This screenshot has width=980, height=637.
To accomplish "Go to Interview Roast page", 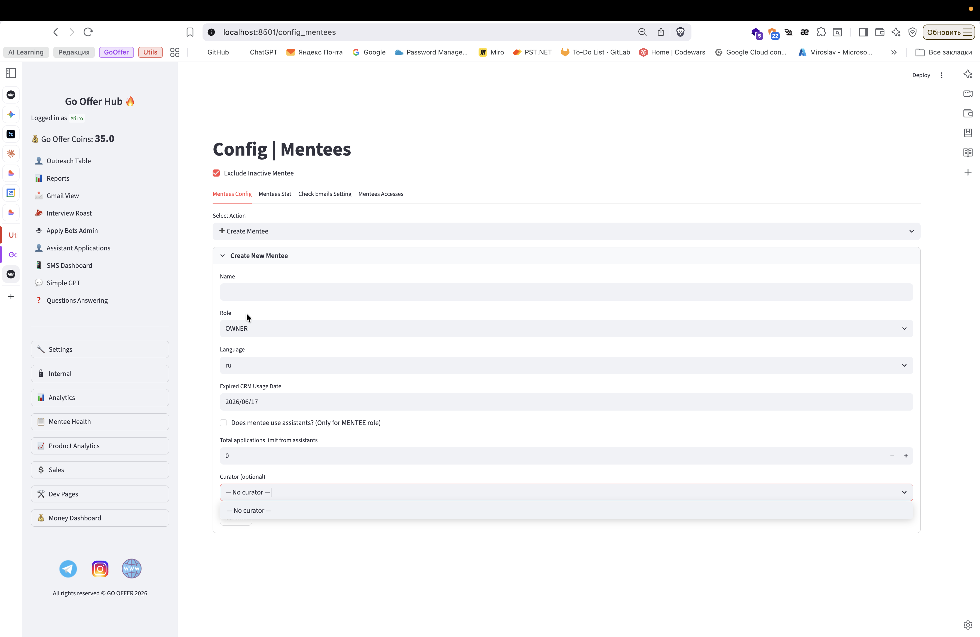I will pos(69,213).
